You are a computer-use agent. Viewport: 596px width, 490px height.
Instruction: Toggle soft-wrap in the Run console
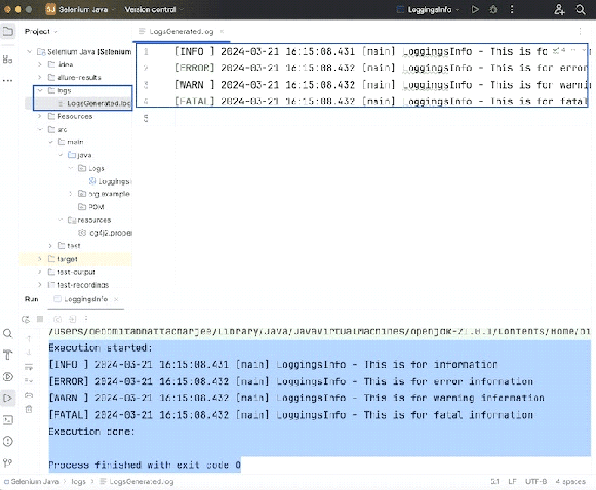(x=29, y=367)
